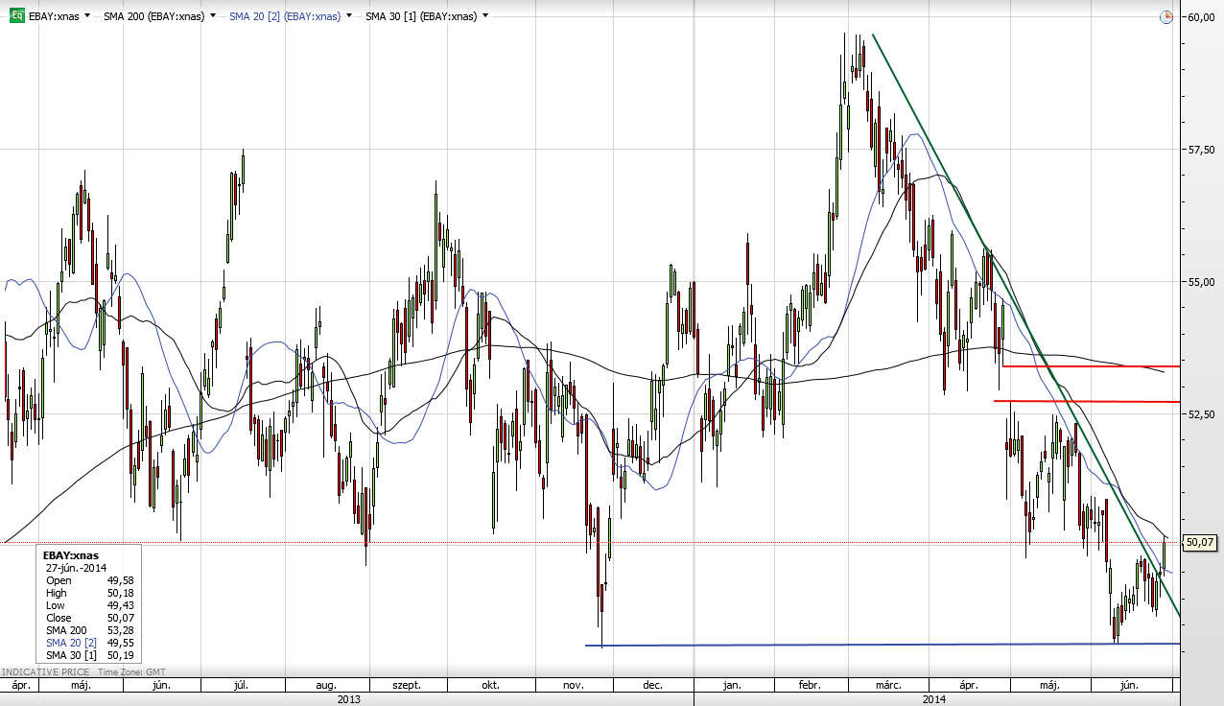Click the High 50,18 row in info box
Image resolution: width=1224 pixels, height=706 pixels.
pos(90,593)
